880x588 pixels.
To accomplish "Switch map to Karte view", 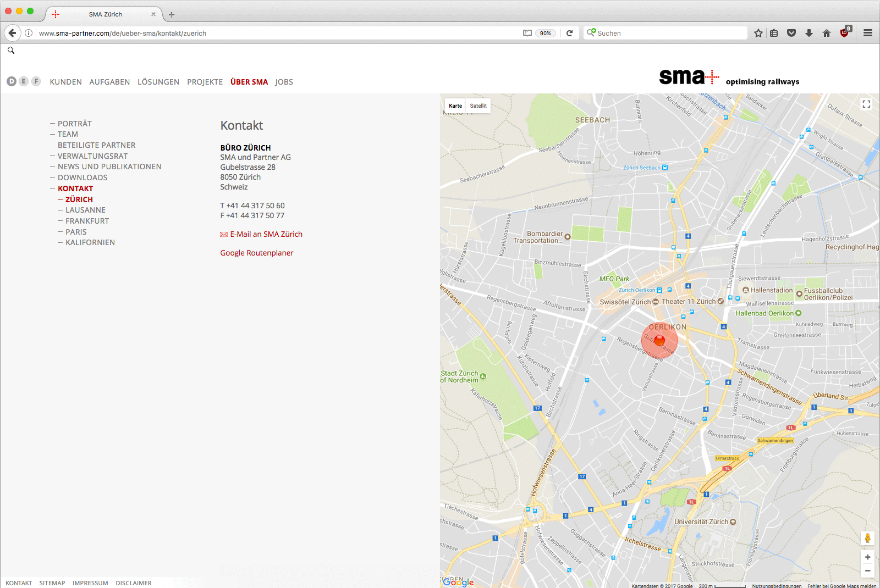I will tap(455, 106).
